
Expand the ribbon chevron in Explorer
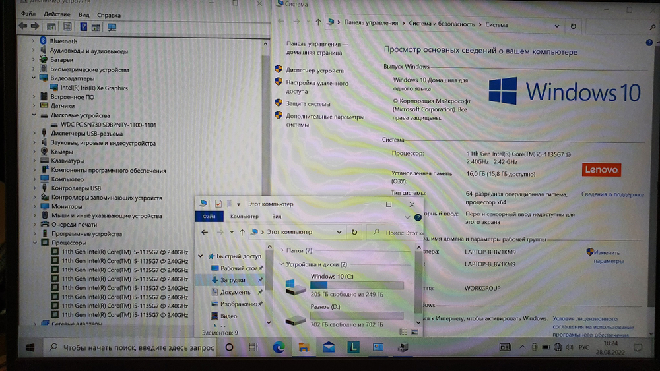coord(407,217)
